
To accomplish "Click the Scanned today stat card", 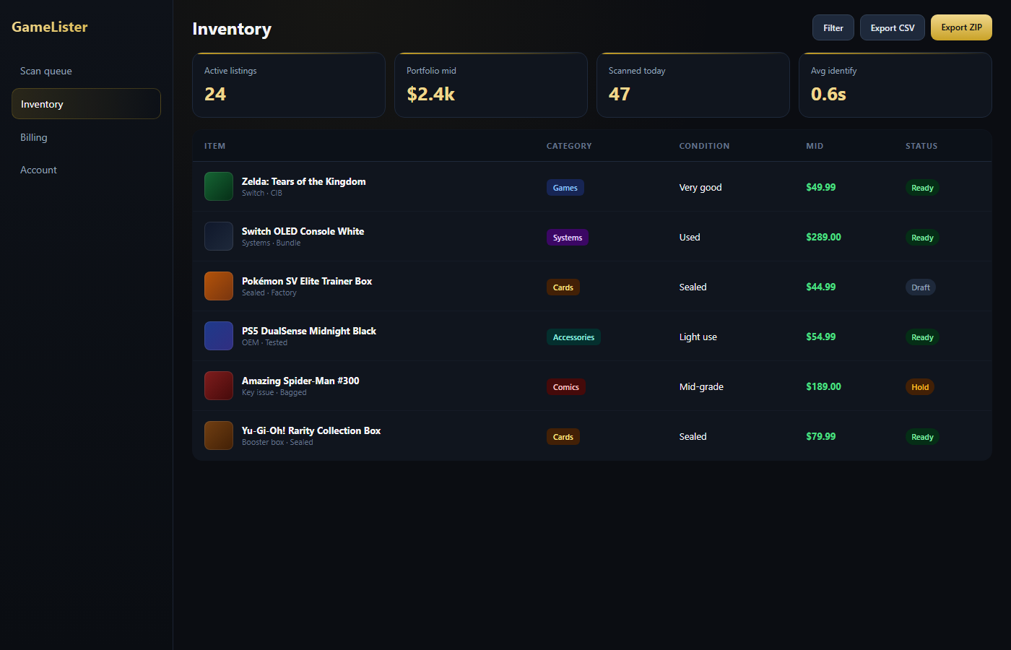I will [693, 84].
